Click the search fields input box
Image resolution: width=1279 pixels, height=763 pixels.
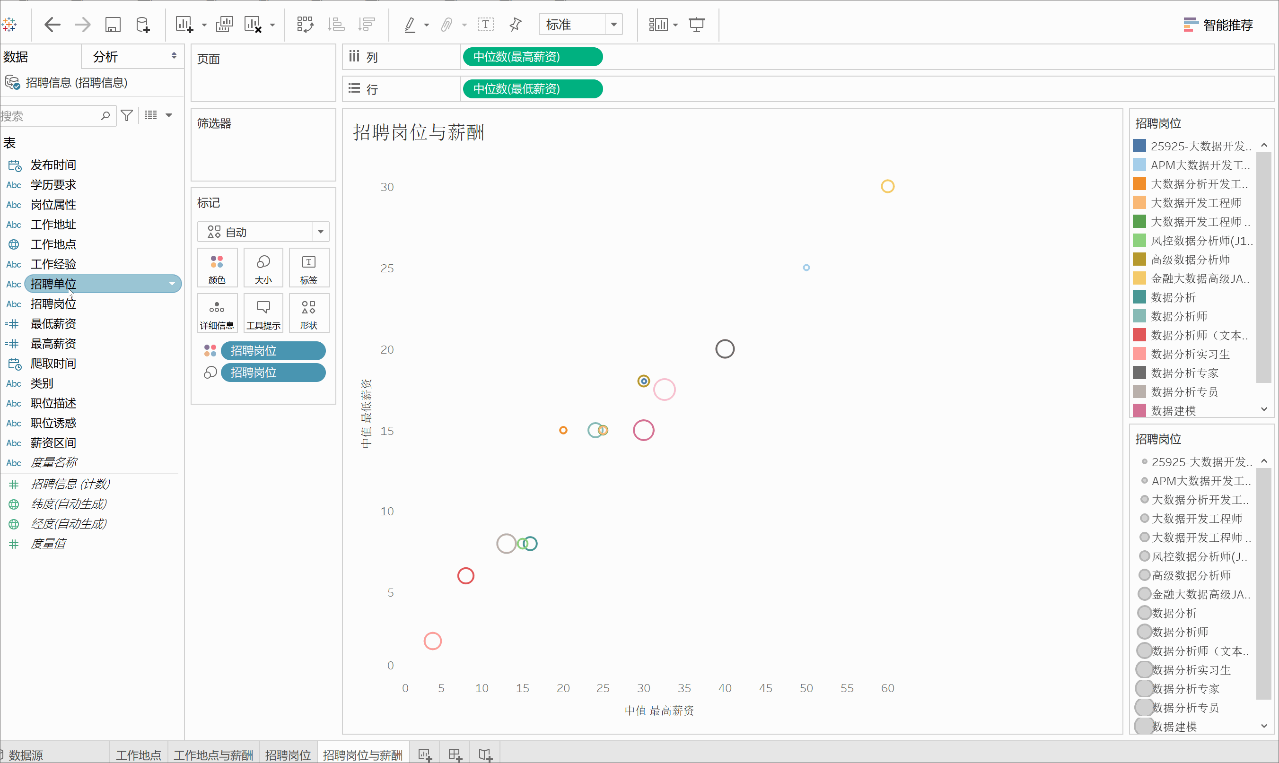49,116
